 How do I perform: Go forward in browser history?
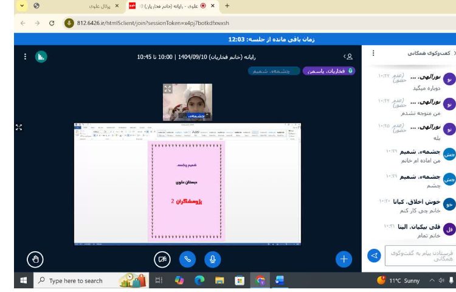point(37,23)
